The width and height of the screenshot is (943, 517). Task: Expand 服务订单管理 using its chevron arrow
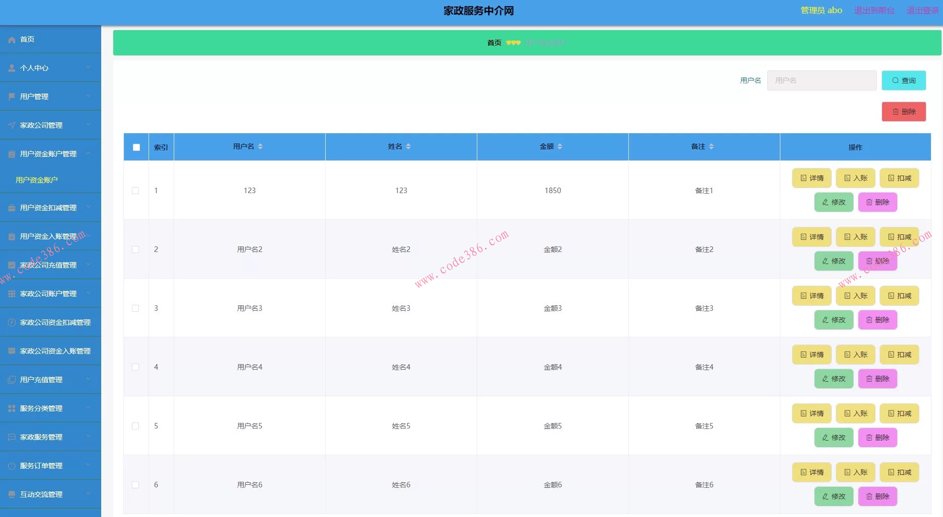[x=89, y=465]
